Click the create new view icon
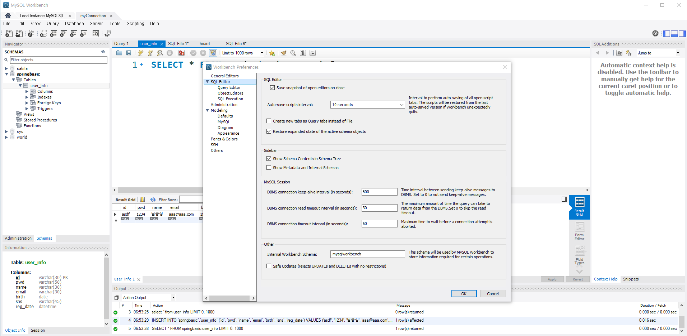Image resolution: width=687 pixels, height=336 pixels. tap(64, 33)
